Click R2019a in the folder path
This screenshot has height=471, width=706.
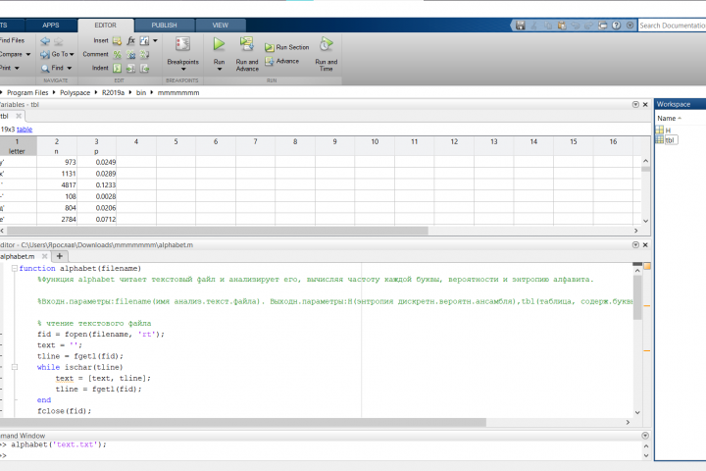coord(113,92)
